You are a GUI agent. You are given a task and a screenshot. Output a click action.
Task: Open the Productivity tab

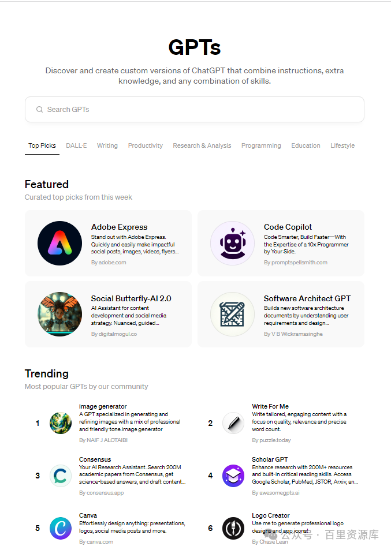pyautogui.click(x=146, y=145)
